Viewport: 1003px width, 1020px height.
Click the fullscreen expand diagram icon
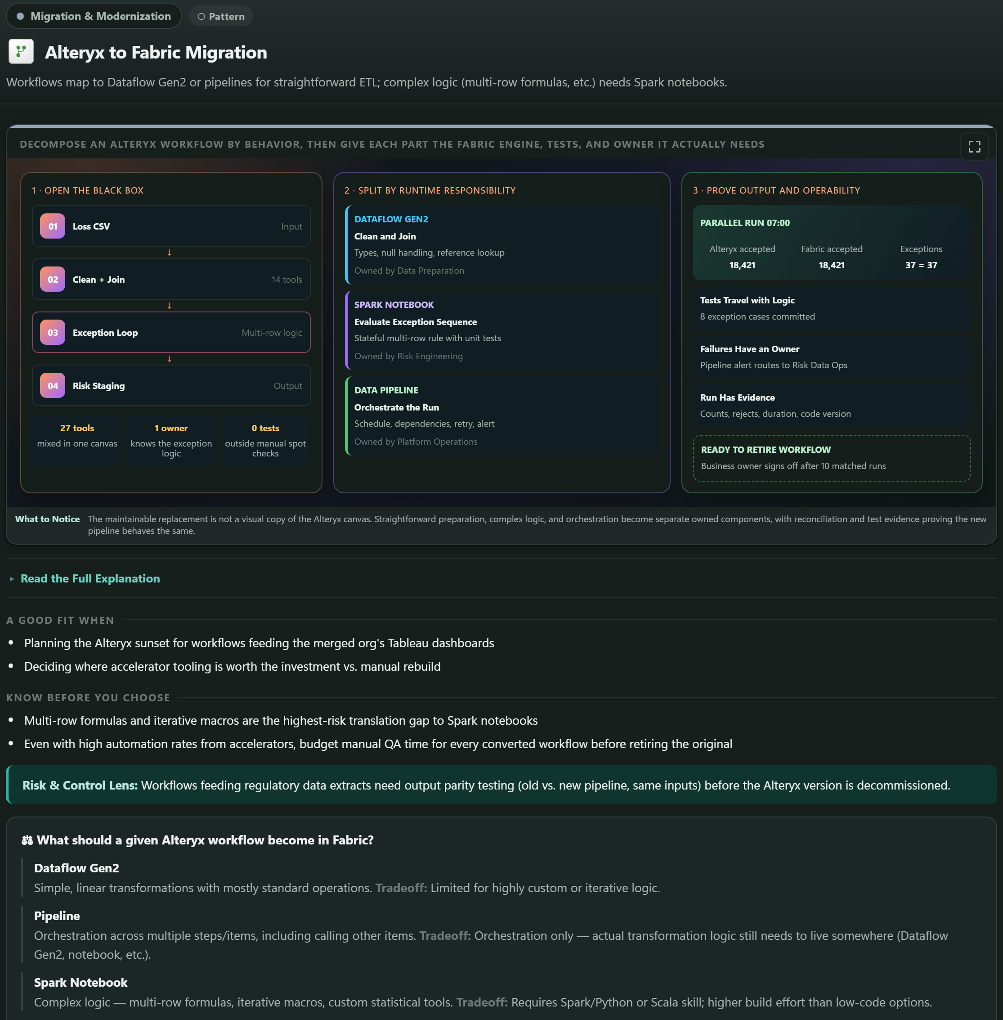974,147
